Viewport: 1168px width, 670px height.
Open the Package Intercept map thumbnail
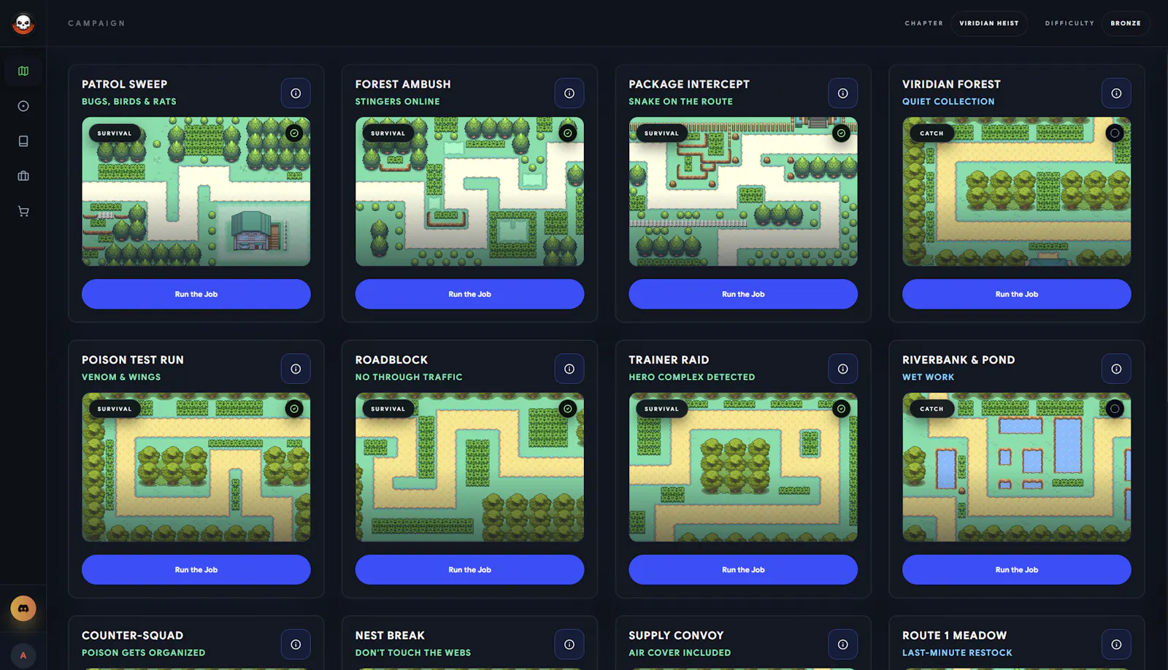(743, 192)
